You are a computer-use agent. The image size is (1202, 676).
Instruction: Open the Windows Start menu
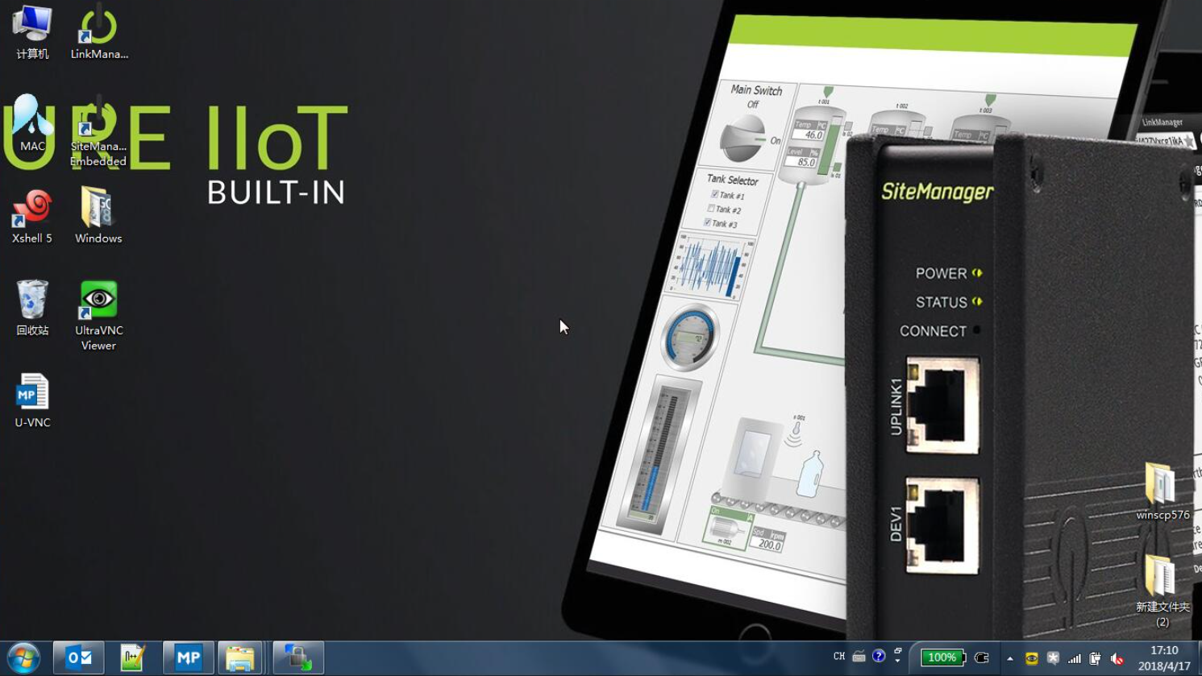[x=23, y=658]
